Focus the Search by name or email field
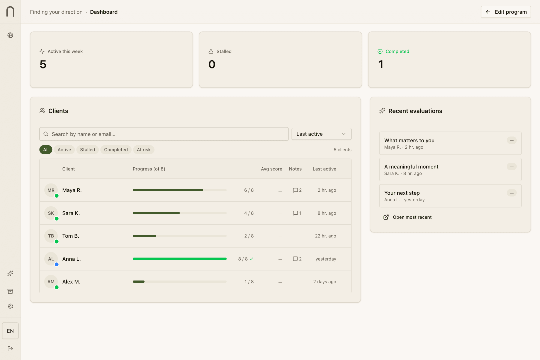This screenshot has width=540, height=360. pos(164,134)
